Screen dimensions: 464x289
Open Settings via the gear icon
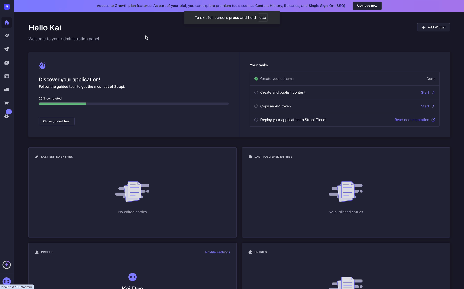pos(6,116)
